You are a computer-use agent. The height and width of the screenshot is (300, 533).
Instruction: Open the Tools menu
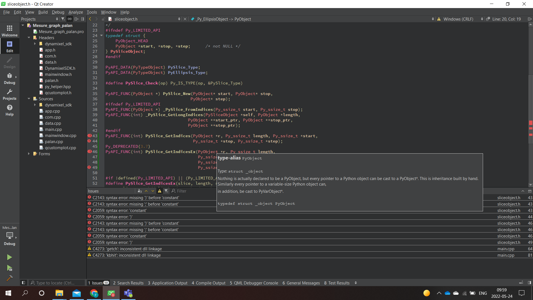[92, 12]
